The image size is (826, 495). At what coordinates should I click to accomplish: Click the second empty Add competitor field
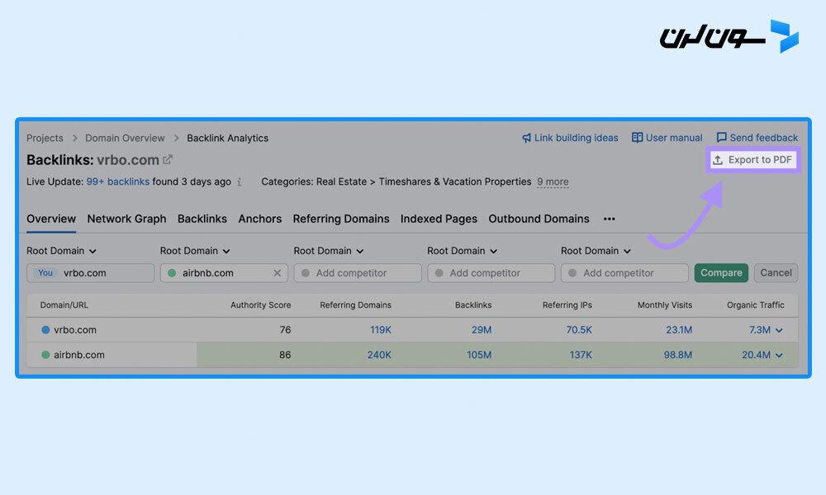[491, 273]
